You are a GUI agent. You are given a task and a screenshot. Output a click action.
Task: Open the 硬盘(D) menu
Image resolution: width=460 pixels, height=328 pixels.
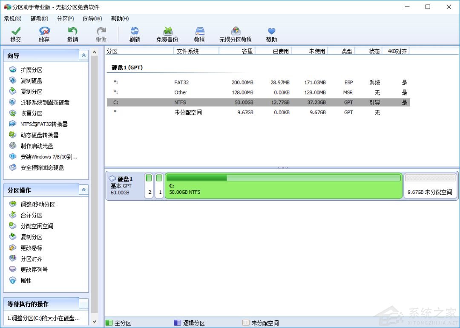point(39,19)
